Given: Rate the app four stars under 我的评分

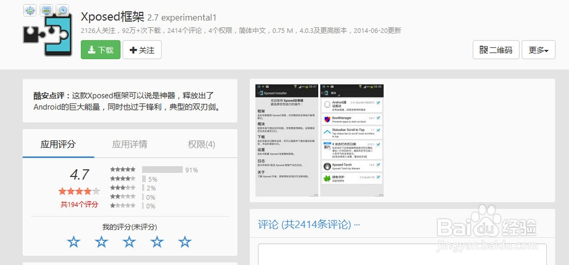Looking at the screenshot, I should tap(157, 242).
